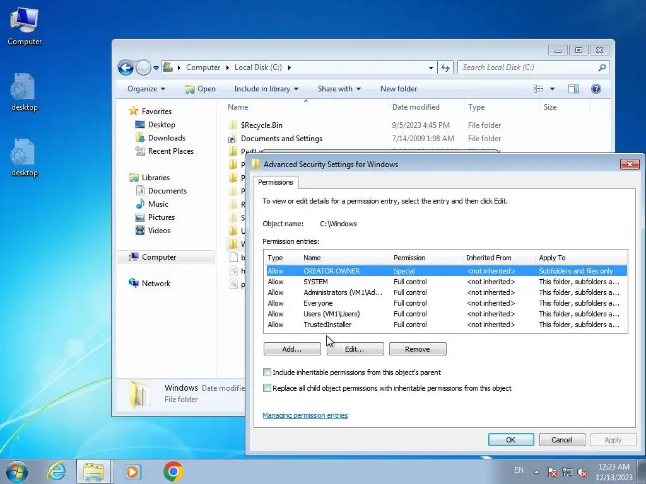The height and width of the screenshot is (484, 646).
Task: Open the views options dropdown arrow
Action: pyautogui.click(x=552, y=89)
